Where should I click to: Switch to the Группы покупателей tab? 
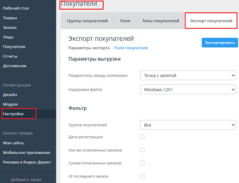[87, 21]
